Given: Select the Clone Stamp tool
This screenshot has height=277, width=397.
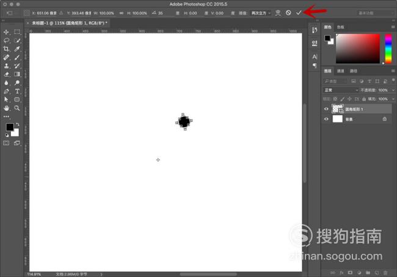Looking at the screenshot, I should [6, 66].
